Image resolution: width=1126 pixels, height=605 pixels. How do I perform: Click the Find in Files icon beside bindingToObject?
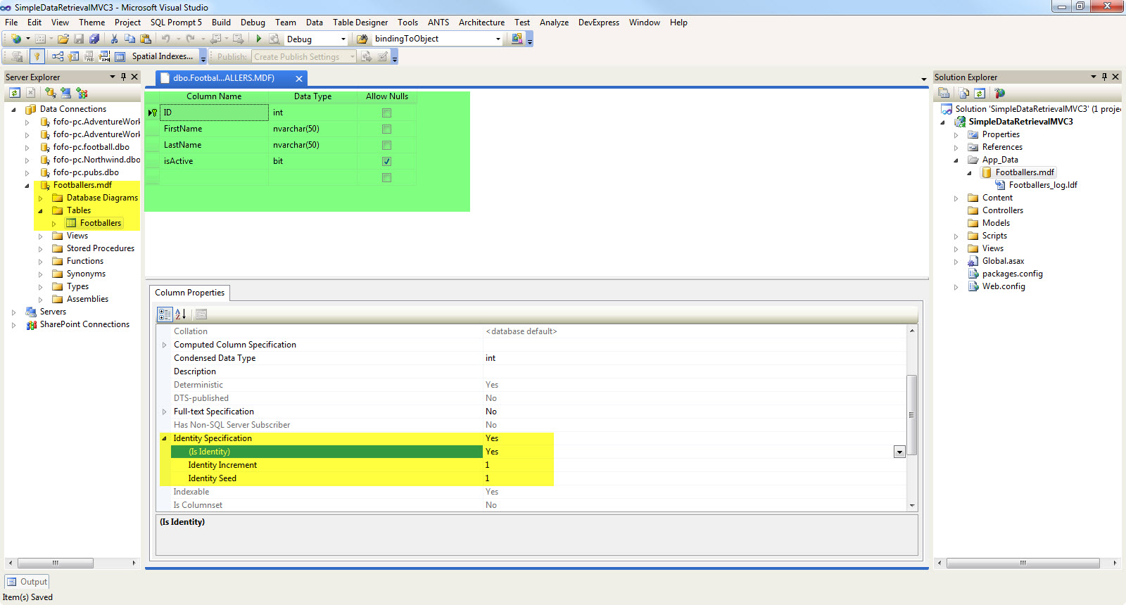362,39
